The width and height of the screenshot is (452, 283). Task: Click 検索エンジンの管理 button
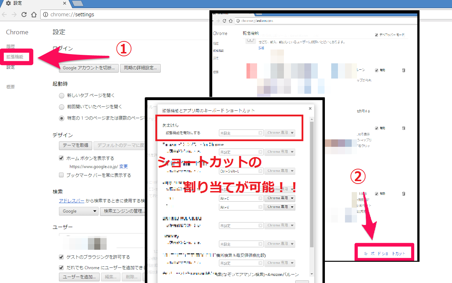(123, 211)
